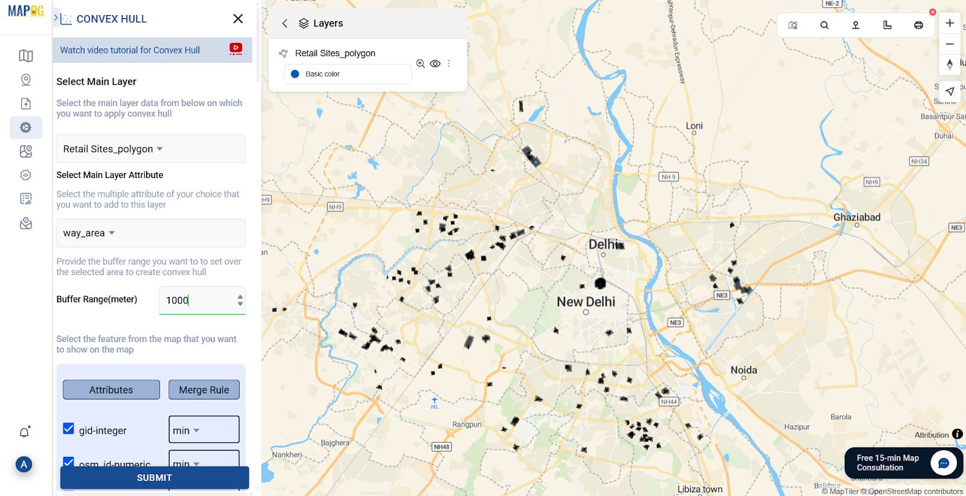Click the Attributes header button
This screenshot has width=966, height=496.
coord(111,390)
